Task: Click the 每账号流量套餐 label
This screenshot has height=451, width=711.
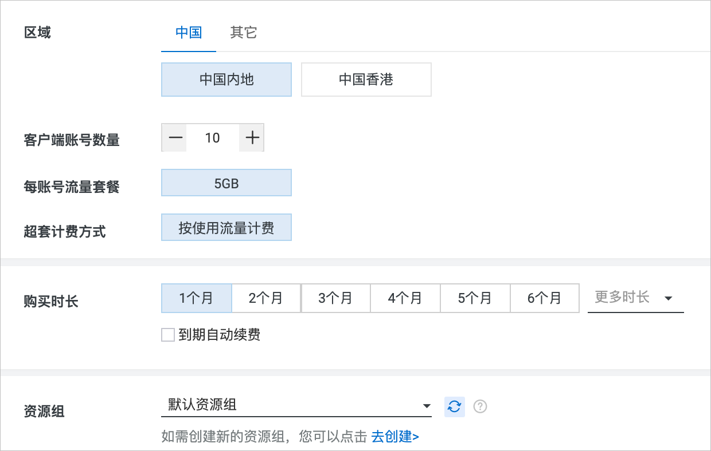Action: 72,187
